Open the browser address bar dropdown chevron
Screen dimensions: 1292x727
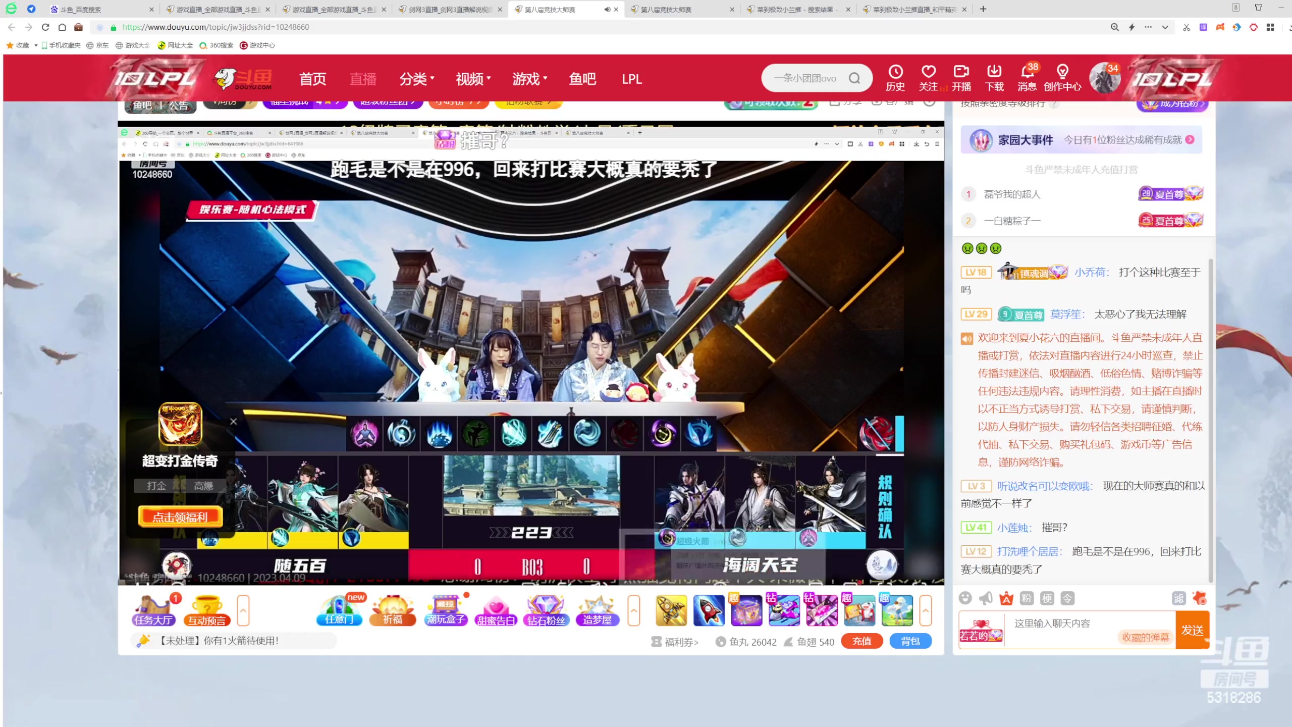tap(1165, 27)
